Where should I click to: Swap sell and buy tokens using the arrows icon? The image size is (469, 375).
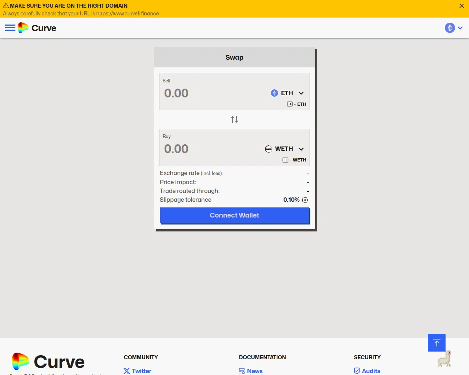pos(234,119)
